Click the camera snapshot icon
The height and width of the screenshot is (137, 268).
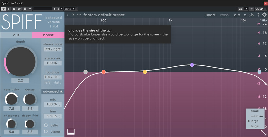pos(240,9)
